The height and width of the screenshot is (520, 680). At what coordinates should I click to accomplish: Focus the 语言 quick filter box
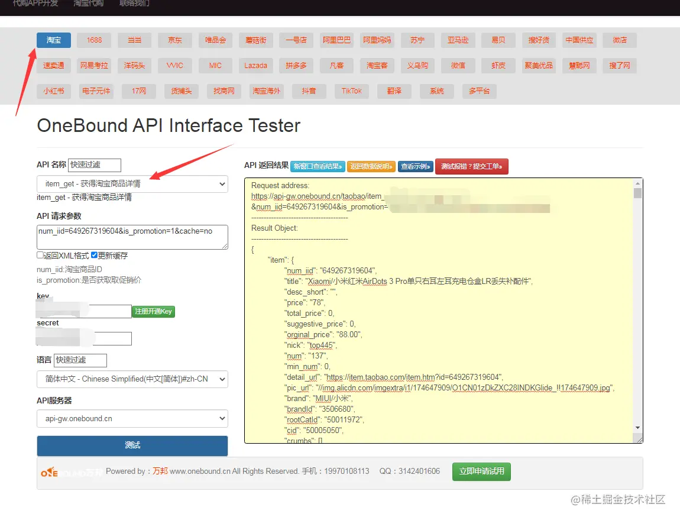click(80, 360)
